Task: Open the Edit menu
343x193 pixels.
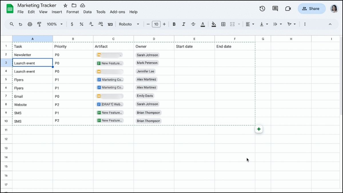Action: point(31,12)
